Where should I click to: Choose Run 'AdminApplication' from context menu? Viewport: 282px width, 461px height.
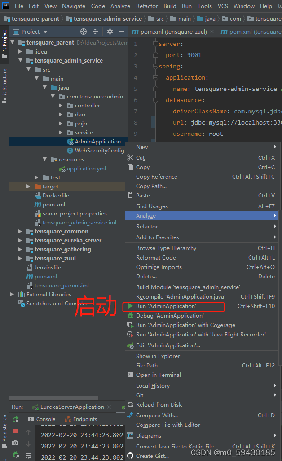tap(202, 306)
